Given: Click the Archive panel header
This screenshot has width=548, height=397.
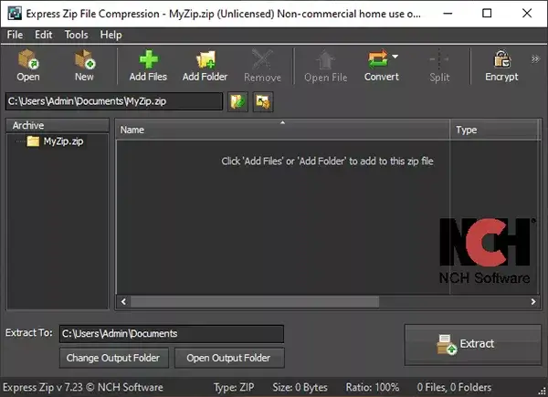Looking at the screenshot, I should pos(58,125).
